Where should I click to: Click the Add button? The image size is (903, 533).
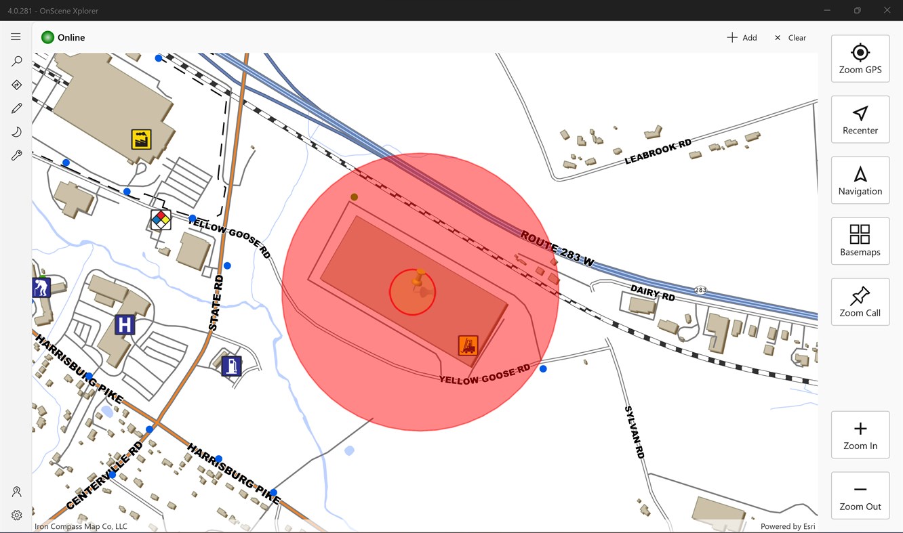pyautogui.click(x=742, y=37)
